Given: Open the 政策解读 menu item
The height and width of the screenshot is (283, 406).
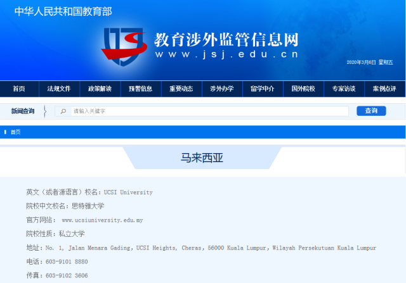Looking at the screenshot, I should point(100,89).
